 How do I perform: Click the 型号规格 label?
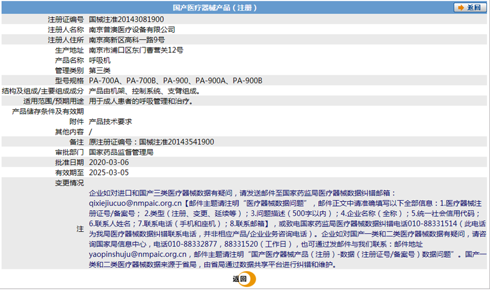coord(69,81)
